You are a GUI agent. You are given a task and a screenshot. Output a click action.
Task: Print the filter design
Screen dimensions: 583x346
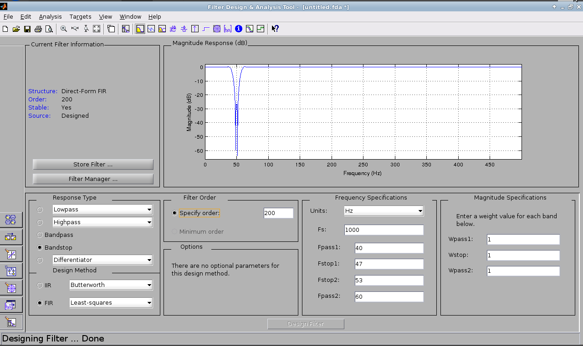pos(38,29)
